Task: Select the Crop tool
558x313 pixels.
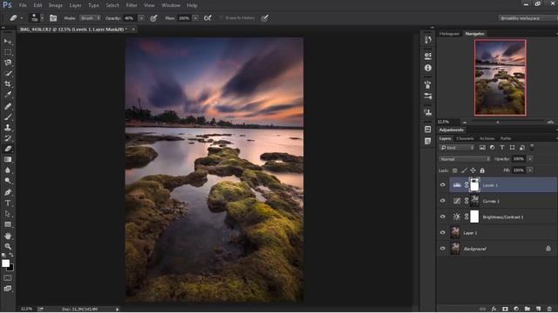Action: tap(8, 84)
